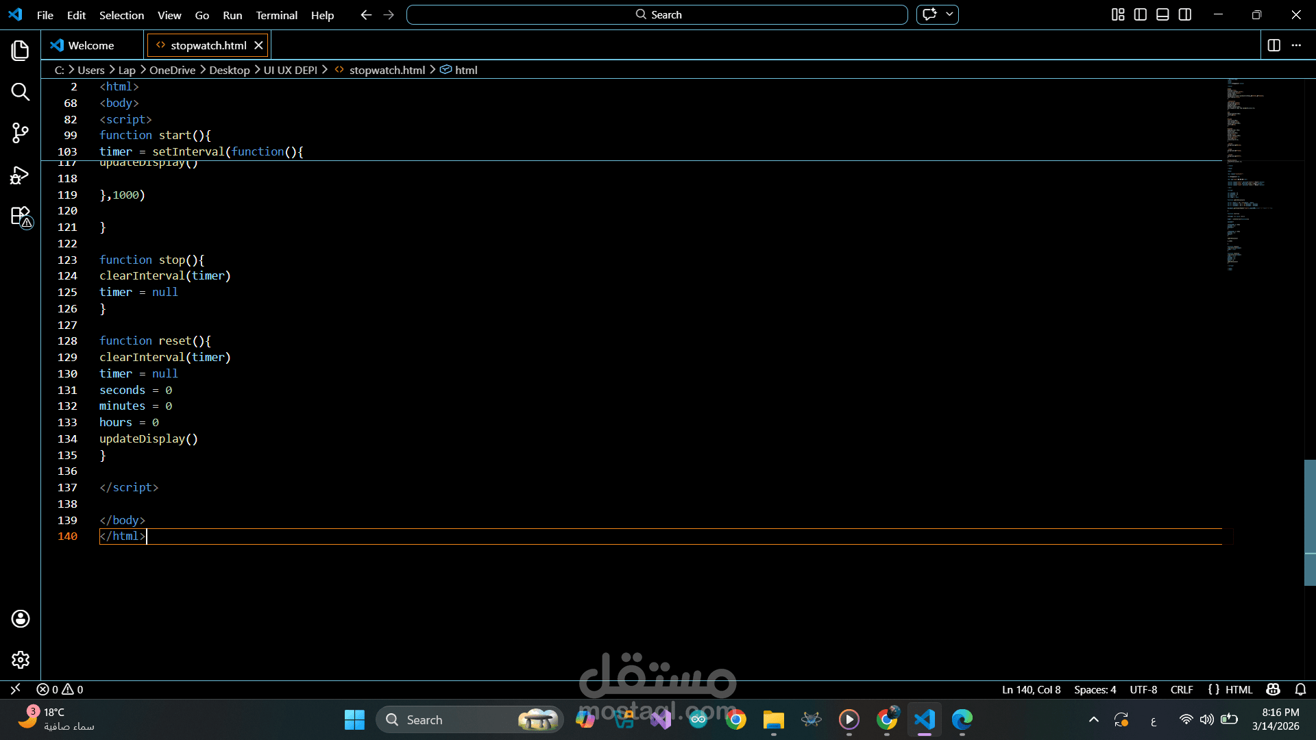This screenshot has height=740, width=1316.
Task: Expand the Copilot chat dropdown arrow
Action: (x=949, y=14)
